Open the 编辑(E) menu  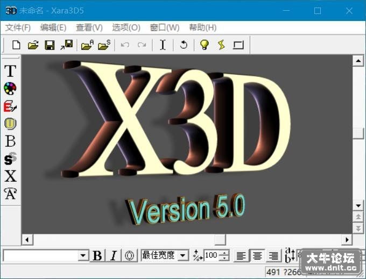click(53, 27)
